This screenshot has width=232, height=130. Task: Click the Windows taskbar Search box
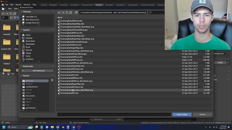coord(20,127)
